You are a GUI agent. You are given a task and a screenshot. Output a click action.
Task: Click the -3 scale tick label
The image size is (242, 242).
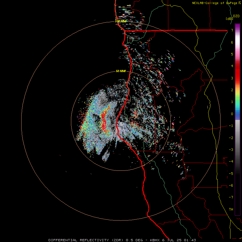click(x=231, y=150)
